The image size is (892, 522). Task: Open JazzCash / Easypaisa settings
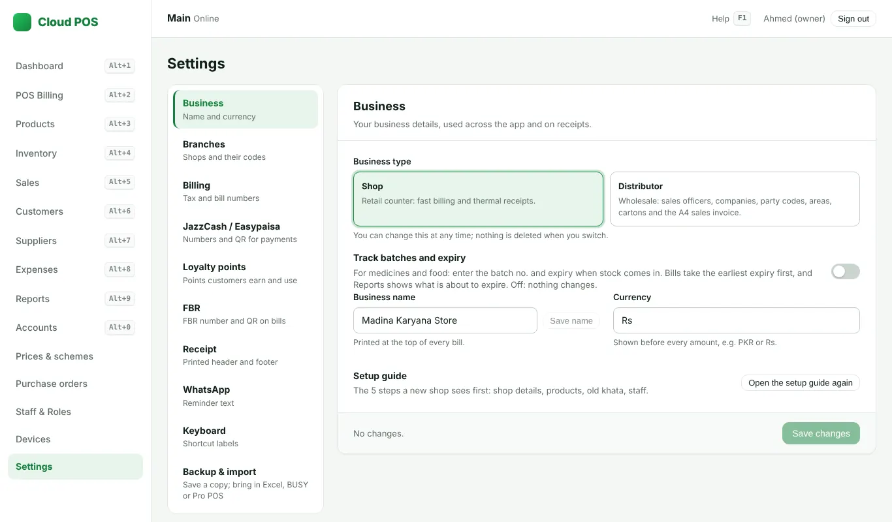246,232
